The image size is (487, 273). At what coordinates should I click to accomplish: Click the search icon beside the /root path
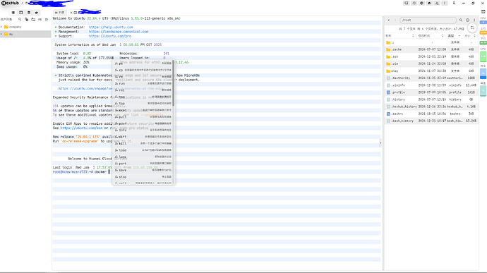(x=461, y=20)
